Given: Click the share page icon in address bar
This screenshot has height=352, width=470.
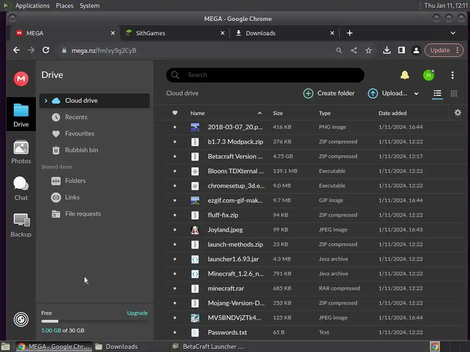Looking at the screenshot, I should coord(354,50).
